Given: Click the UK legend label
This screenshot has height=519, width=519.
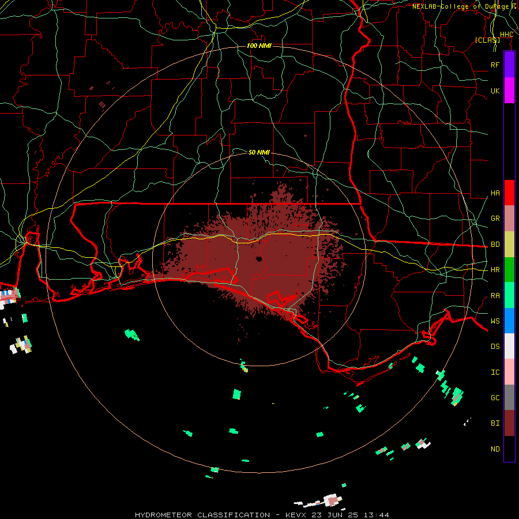Looking at the screenshot, I should (x=495, y=91).
